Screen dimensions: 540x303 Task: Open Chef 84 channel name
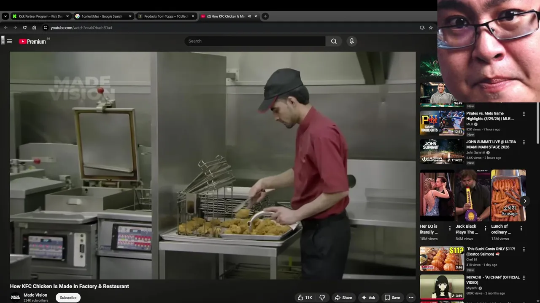[472, 260]
